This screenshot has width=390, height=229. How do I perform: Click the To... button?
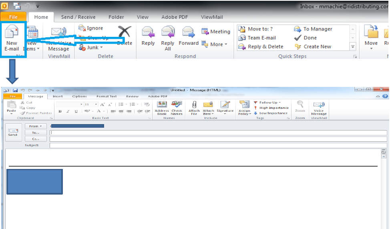36,133
